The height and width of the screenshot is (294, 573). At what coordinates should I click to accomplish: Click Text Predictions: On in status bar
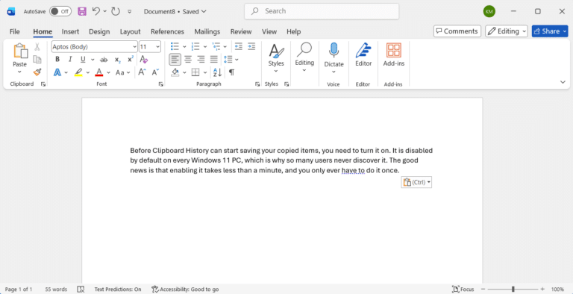coord(118,290)
